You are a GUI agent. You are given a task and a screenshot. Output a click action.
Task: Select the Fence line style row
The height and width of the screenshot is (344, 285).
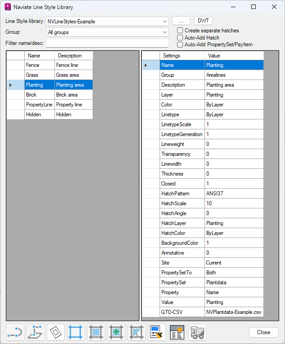(40, 65)
